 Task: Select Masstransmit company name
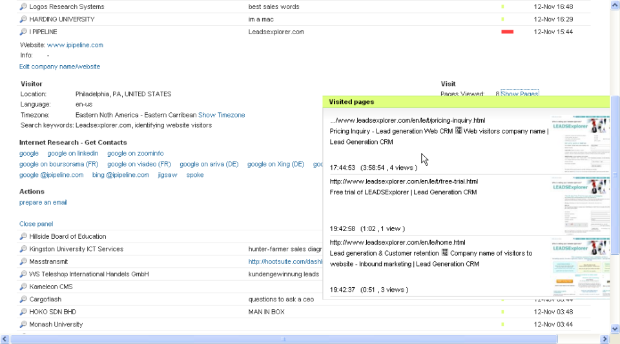click(48, 262)
